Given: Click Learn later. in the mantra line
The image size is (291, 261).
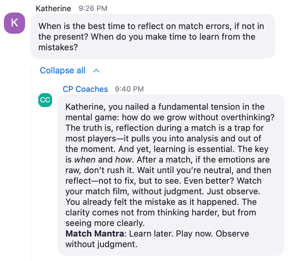Looking at the screenshot, I should point(151,234).
